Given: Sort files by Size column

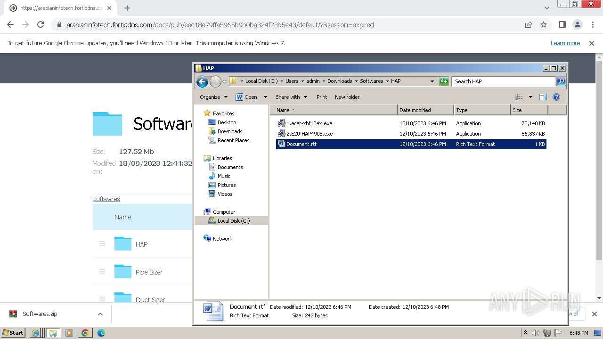Looking at the screenshot, I should (530, 110).
